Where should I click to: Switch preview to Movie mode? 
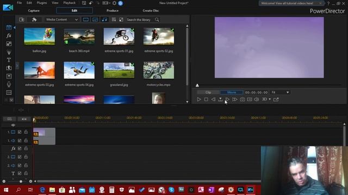[x=232, y=93]
